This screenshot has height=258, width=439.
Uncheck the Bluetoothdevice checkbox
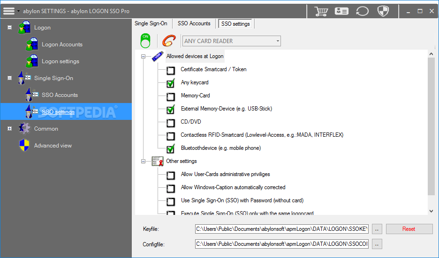coord(171,149)
